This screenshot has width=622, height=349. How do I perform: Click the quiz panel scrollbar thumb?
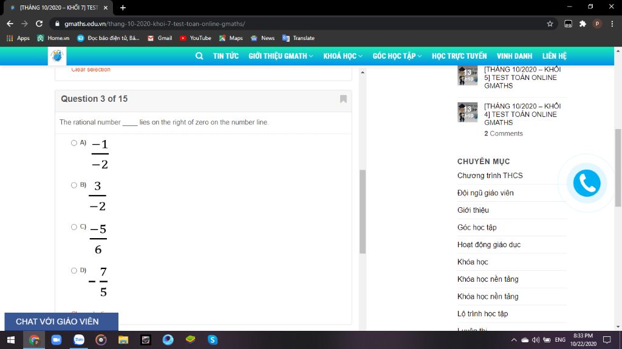[x=363, y=211]
